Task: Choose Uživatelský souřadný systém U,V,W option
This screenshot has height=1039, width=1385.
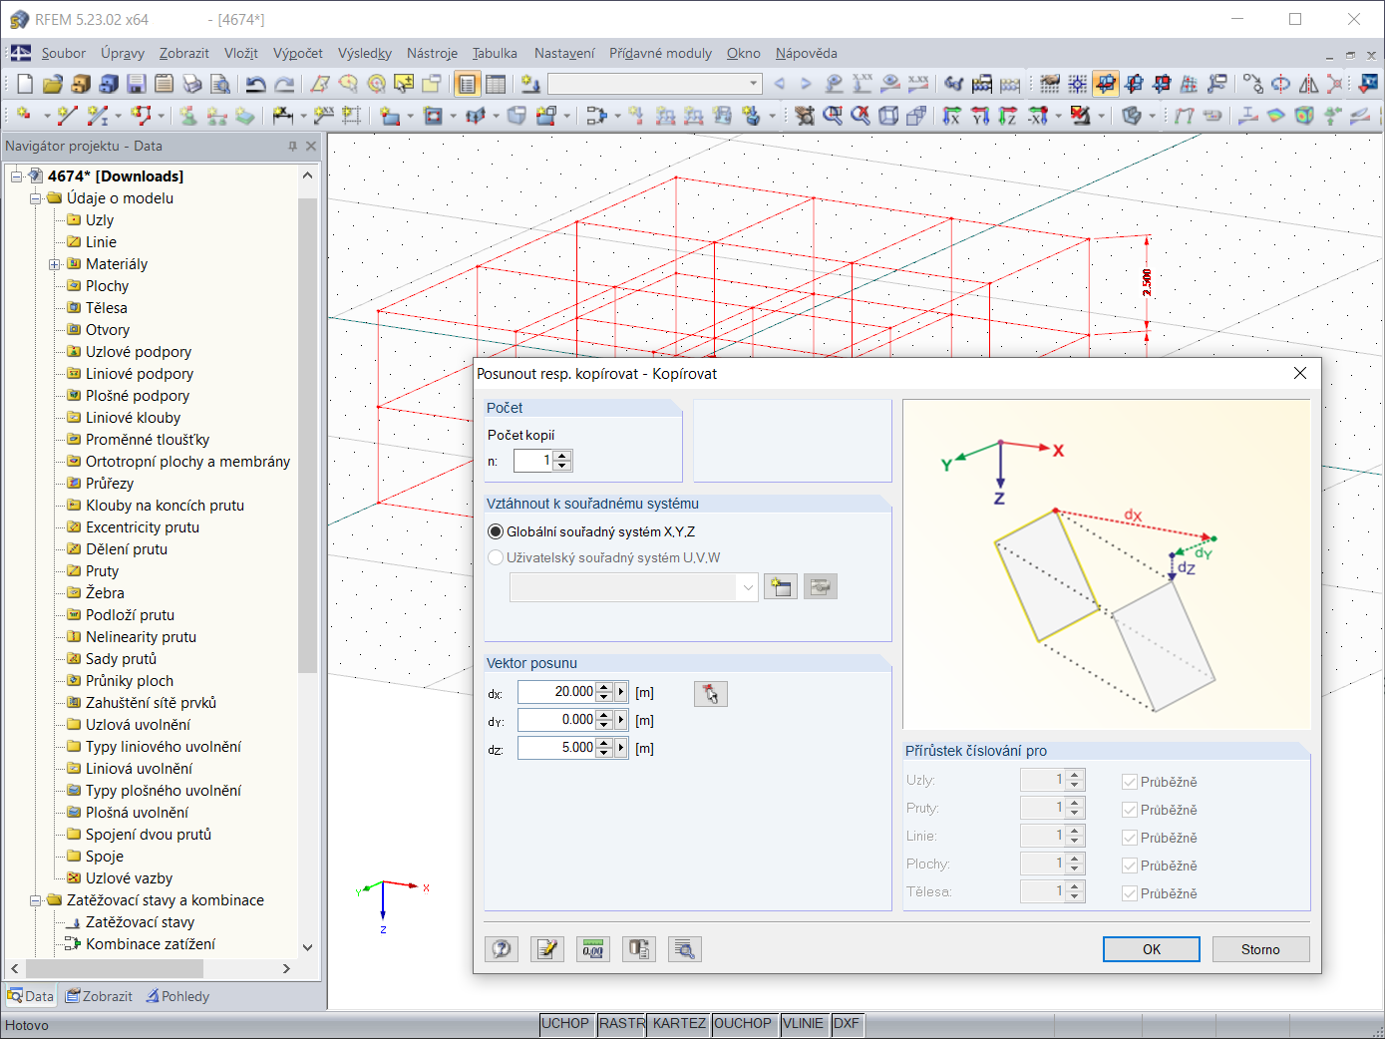Action: 496,557
